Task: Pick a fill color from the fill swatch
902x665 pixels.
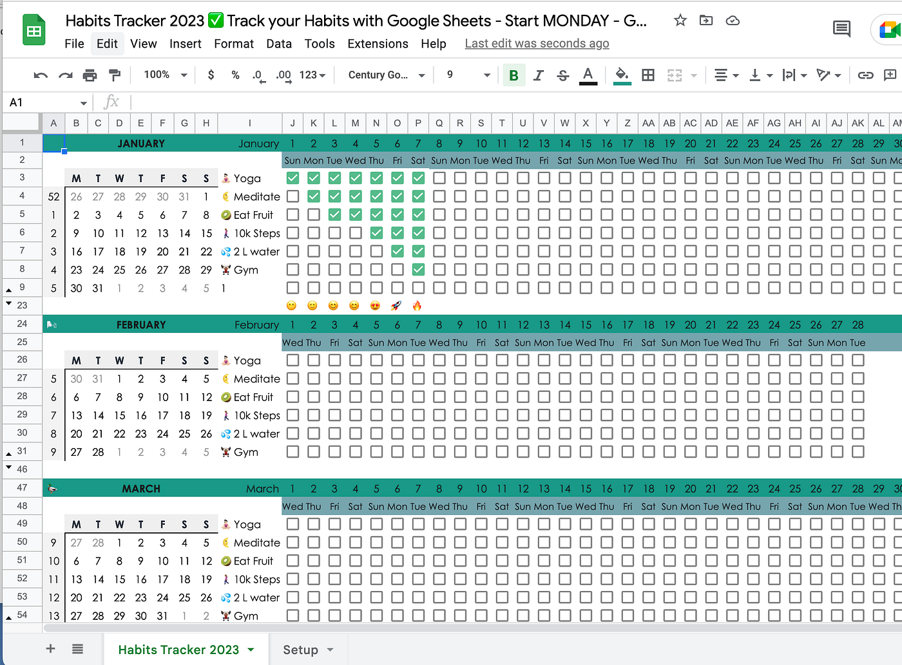Action: coord(621,75)
